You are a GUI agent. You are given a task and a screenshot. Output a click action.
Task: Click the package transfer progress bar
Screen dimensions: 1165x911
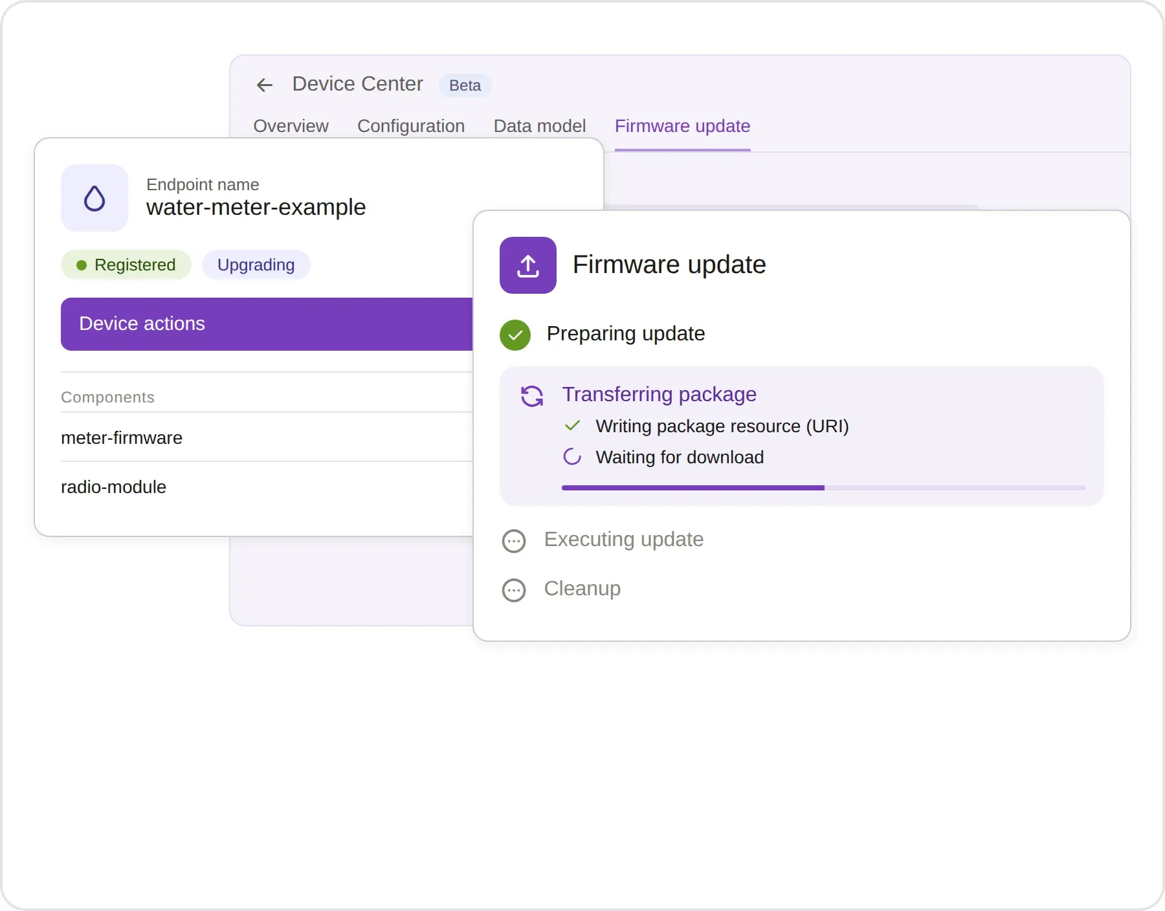pos(824,488)
